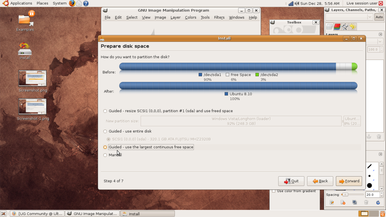Open the Image menu in GIMP
The width and height of the screenshot is (386, 217).
[x=160, y=17]
